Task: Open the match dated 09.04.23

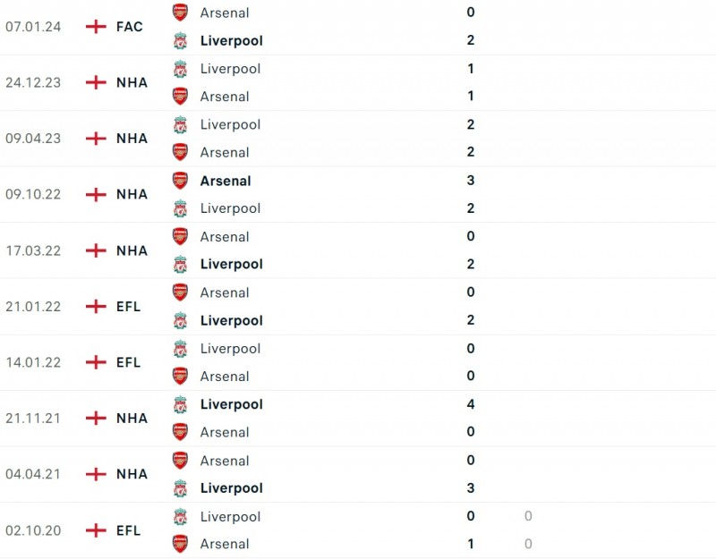Action: pyautogui.click(x=33, y=139)
